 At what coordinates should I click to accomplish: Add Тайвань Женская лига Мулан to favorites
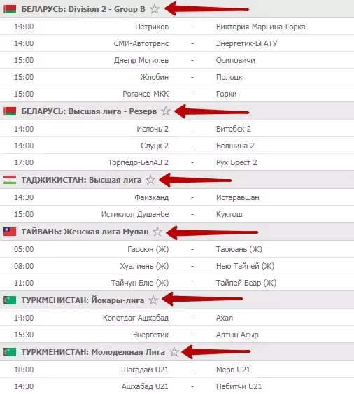157,232
